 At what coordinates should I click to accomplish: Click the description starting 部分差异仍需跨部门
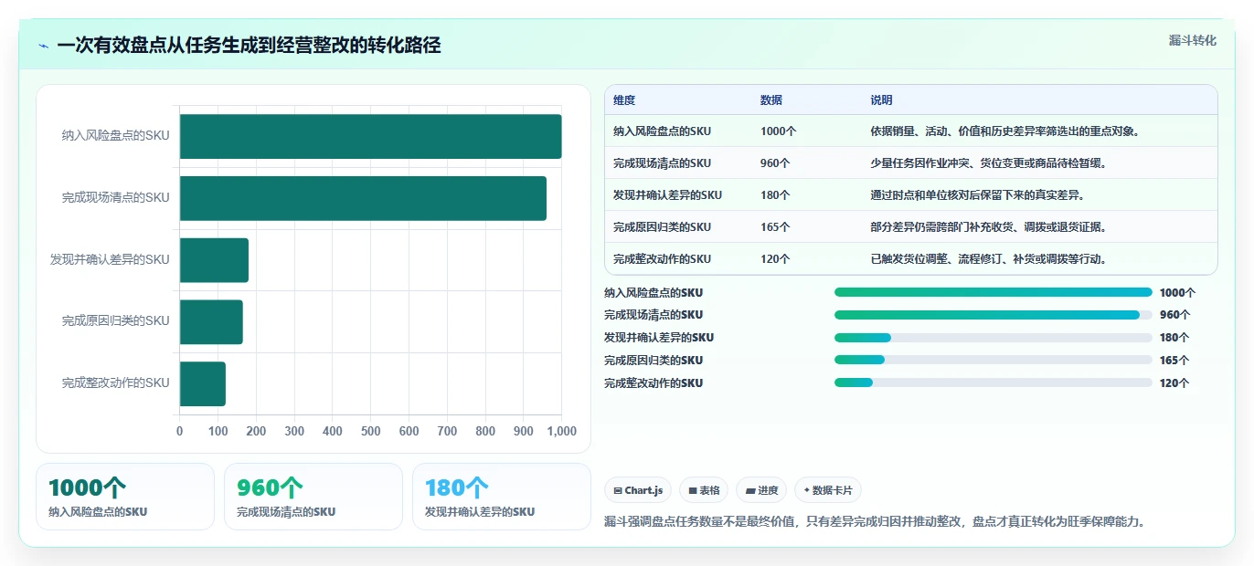tap(990, 227)
